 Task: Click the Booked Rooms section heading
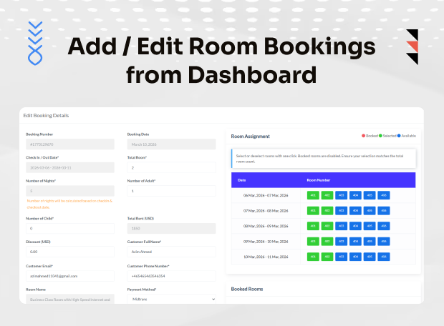point(247,289)
